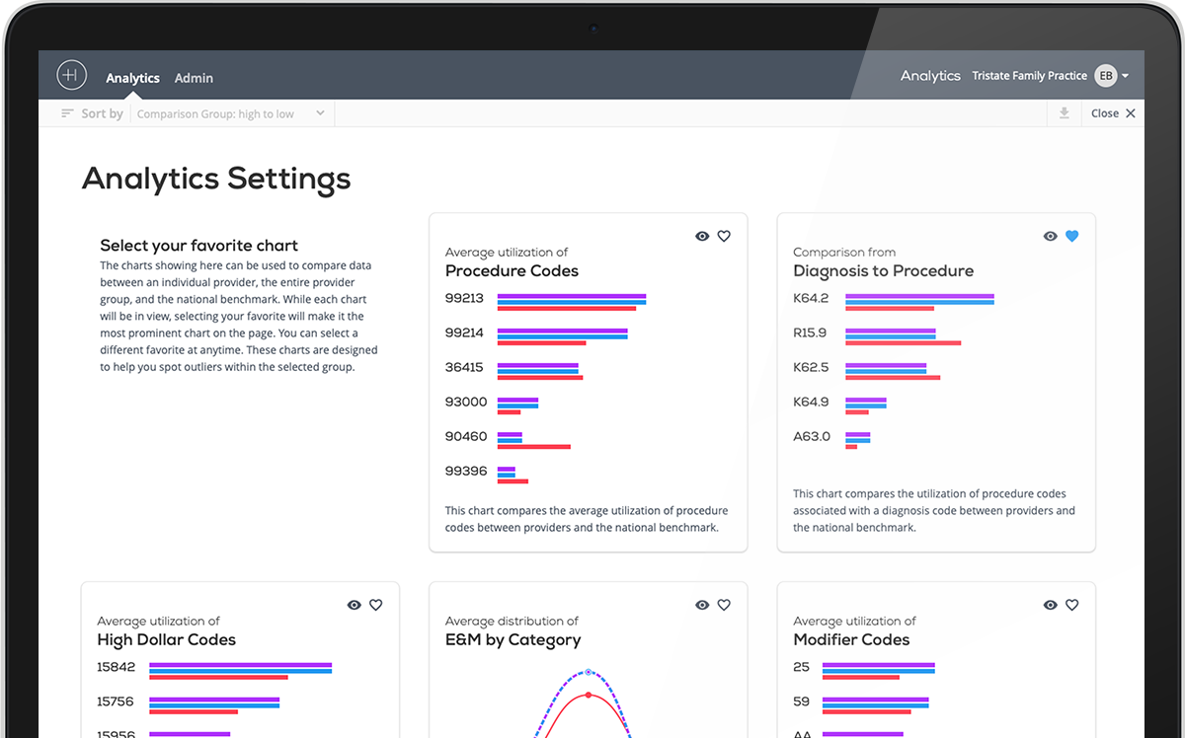Image resolution: width=1185 pixels, height=738 pixels.
Task: Expand the user account dropdown arrow
Action: point(1126,76)
